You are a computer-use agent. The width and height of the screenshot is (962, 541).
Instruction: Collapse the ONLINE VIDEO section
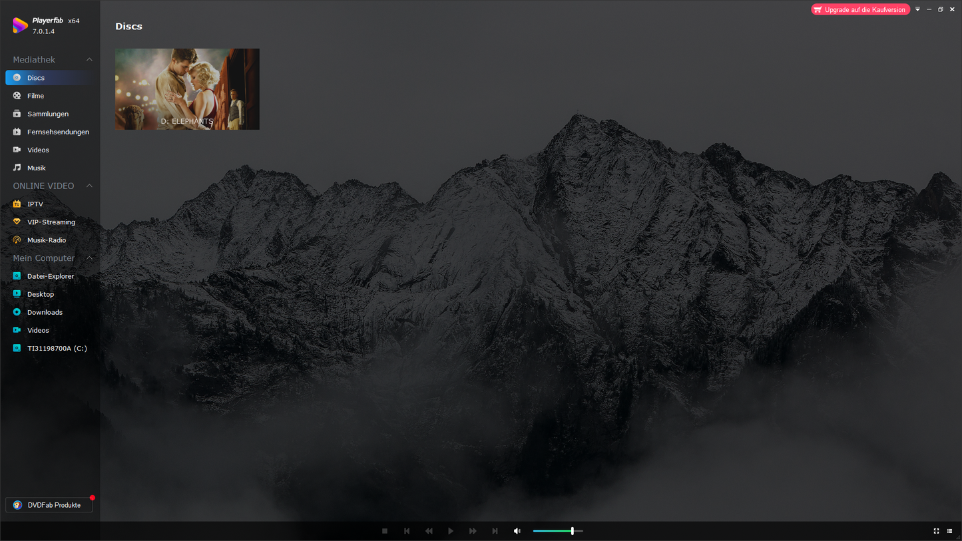pos(89,186)
